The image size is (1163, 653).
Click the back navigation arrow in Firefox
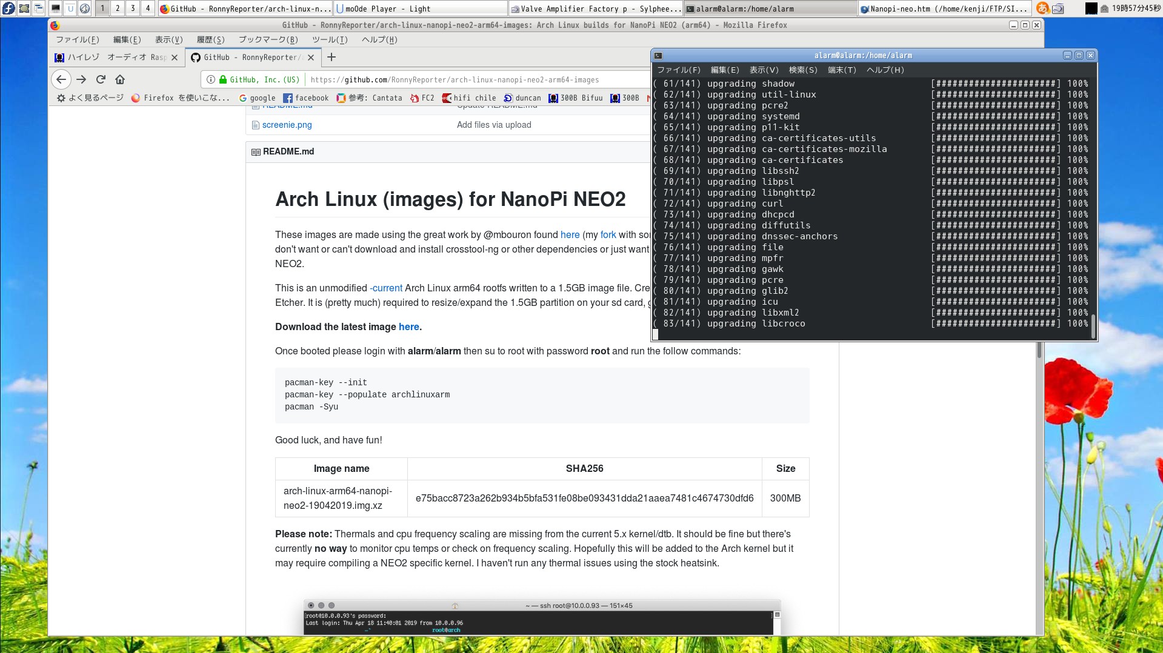coord(60,79)
